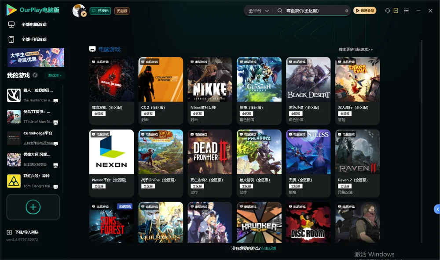Click the 点击反馈 feedback link

click(x=268, y=248)
